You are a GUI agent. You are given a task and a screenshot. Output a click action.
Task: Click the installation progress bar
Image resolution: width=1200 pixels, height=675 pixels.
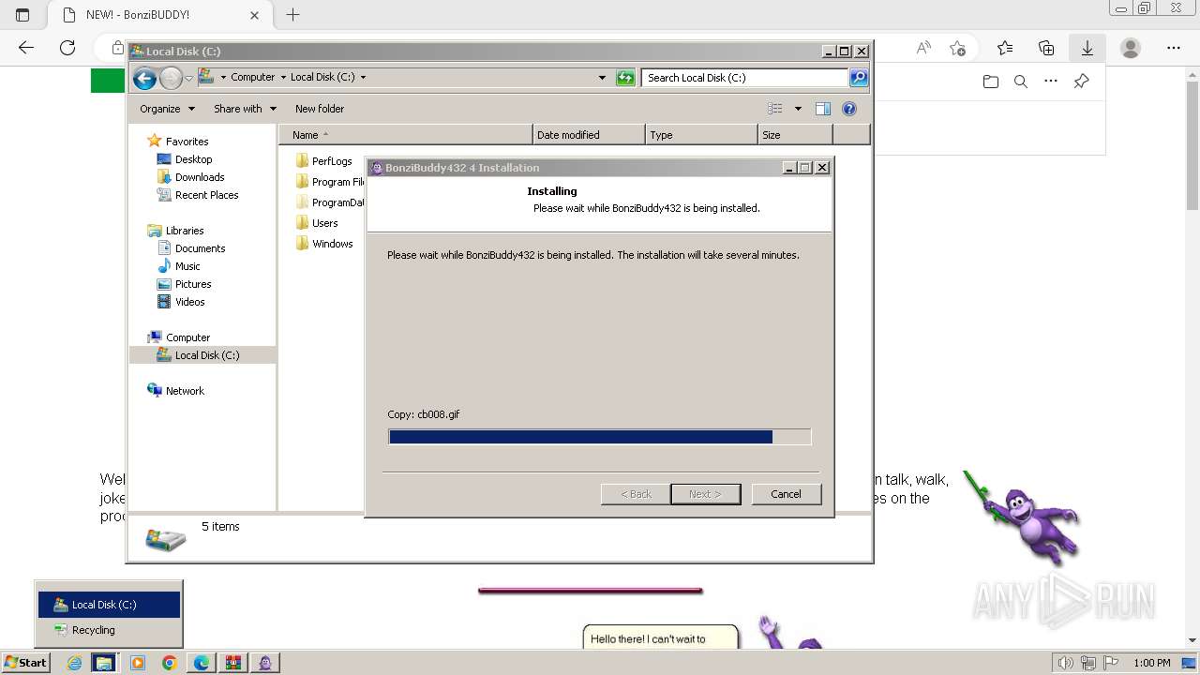coord(600,437)
